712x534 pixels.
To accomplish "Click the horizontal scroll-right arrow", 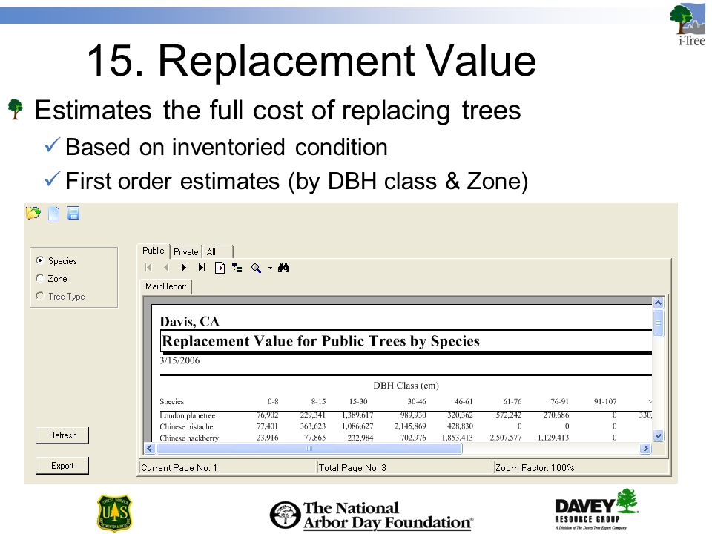I will (645, 449).
